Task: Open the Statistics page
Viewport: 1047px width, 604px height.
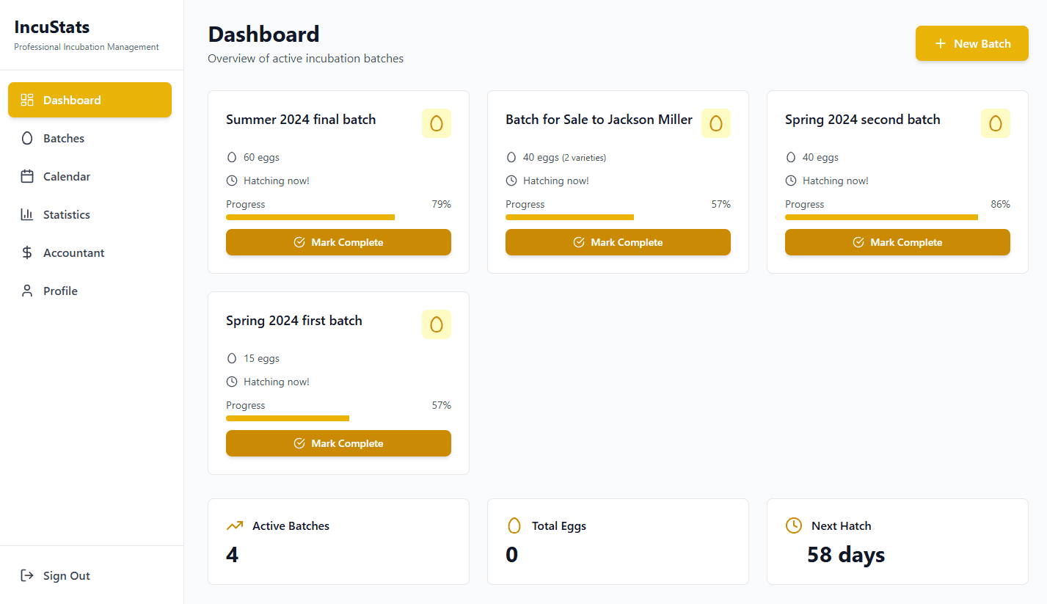Action: coord(67,214)
